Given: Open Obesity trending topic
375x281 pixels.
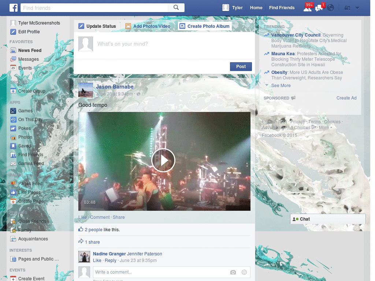Looking at the screenshot, I should pos(279,72).
